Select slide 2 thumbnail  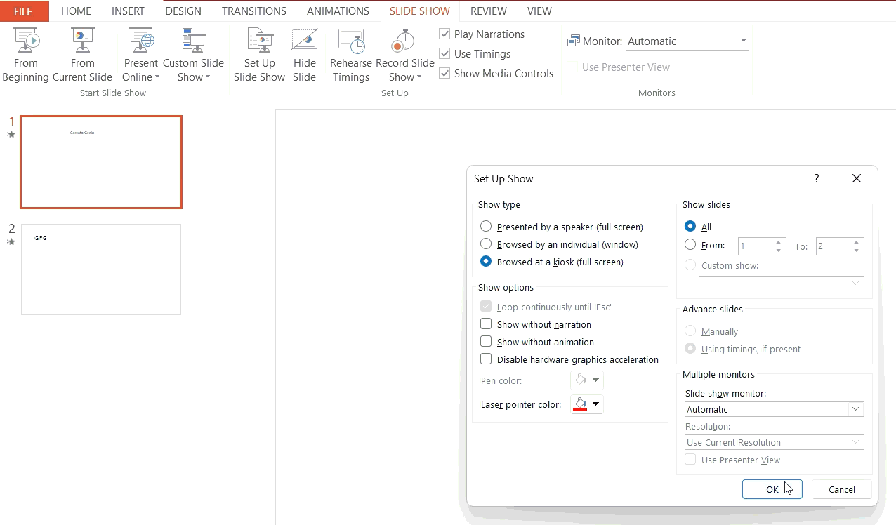(x=101, y=270)
